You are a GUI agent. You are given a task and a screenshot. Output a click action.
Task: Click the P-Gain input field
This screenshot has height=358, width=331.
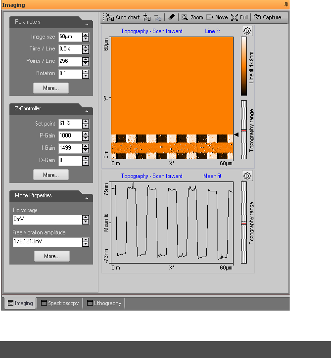(x=70, y=136)
